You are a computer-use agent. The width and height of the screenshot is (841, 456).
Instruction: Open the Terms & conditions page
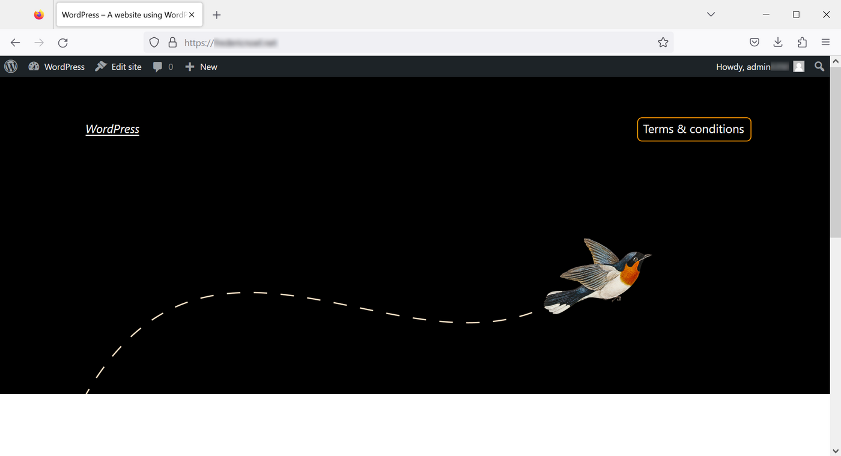click(693, 129)
